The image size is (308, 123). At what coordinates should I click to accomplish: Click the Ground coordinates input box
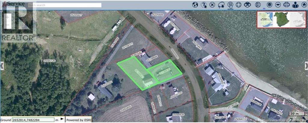coord(33,119)
